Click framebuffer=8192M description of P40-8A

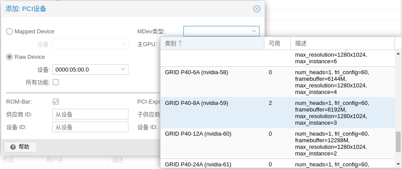(321, 110)
